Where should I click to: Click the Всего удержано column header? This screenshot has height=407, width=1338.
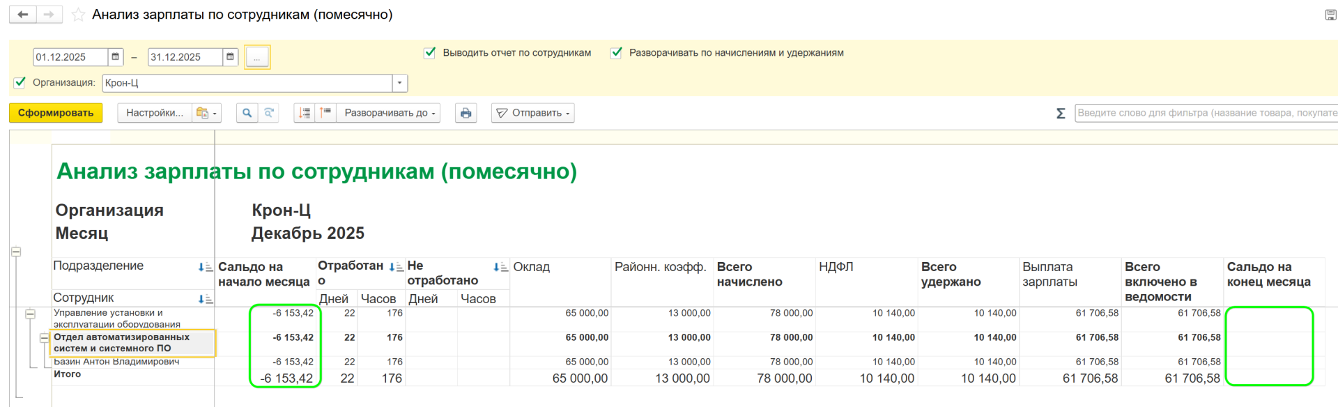951,275
